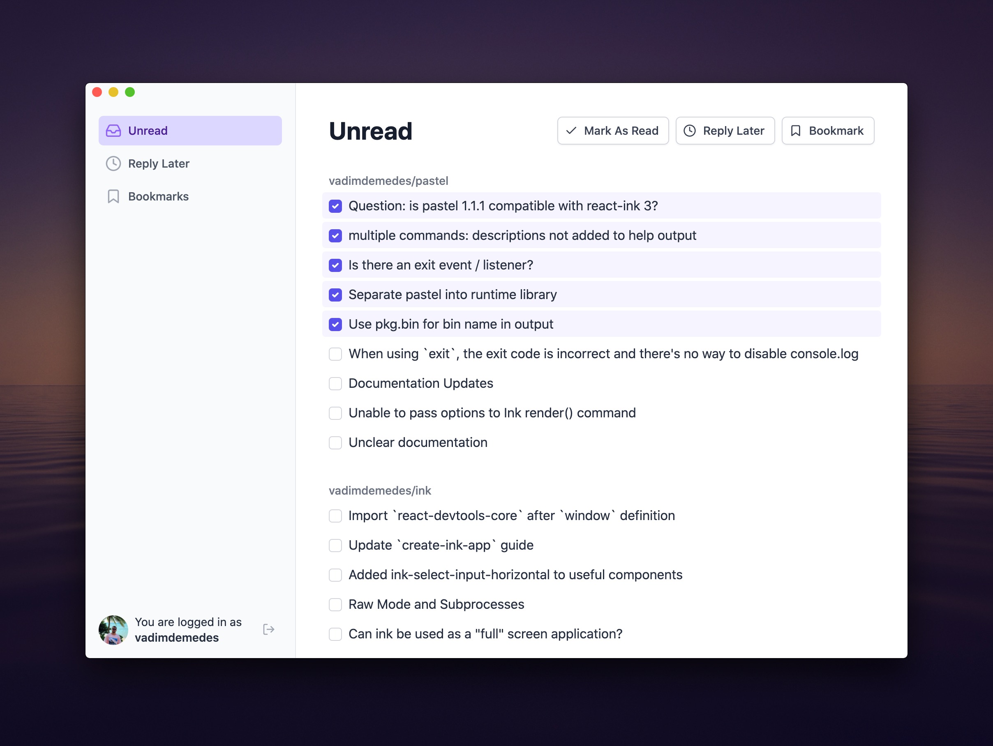Click the clock icon in Reply Later button
The height and width of the screenshot is (746, 993).
pyautogui.click(x=690, y=131)
